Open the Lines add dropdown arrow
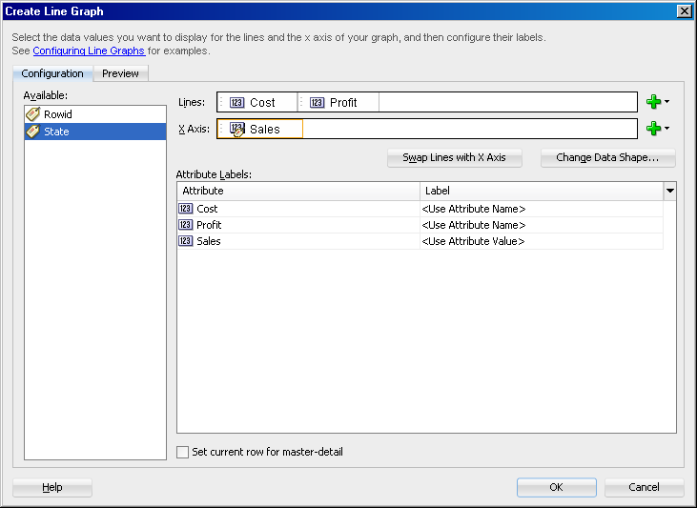 pyautogui.click(x=666, y=102)
